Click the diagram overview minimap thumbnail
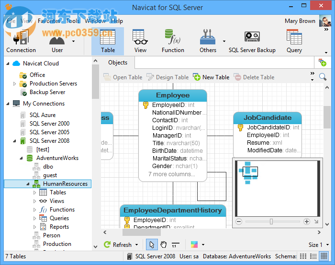The height and width of the screenshot is (265, 335). [x=277, y=189]
